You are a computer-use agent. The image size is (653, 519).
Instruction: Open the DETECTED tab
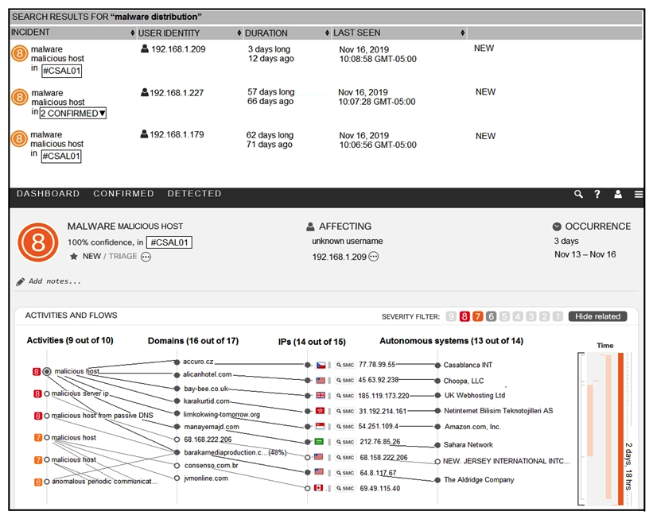pos(194,194)
